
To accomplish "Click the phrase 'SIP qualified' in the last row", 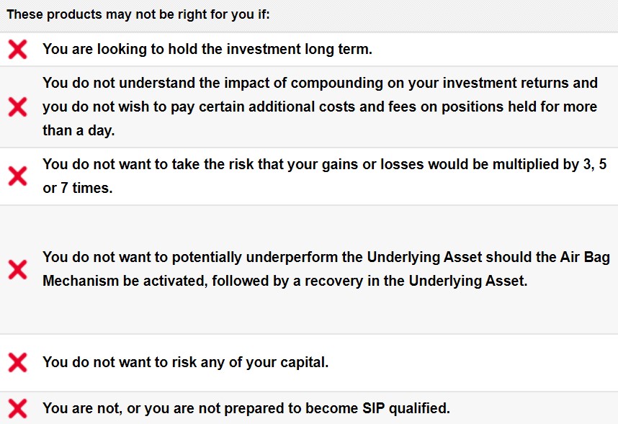I will pos(406,408).
